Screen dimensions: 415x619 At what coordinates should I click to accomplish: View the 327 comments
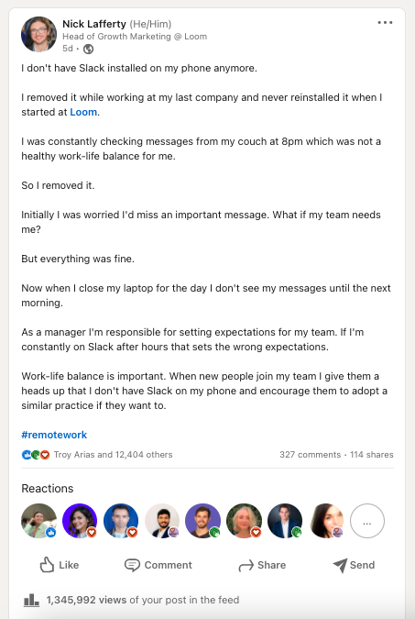pos(310,455)
